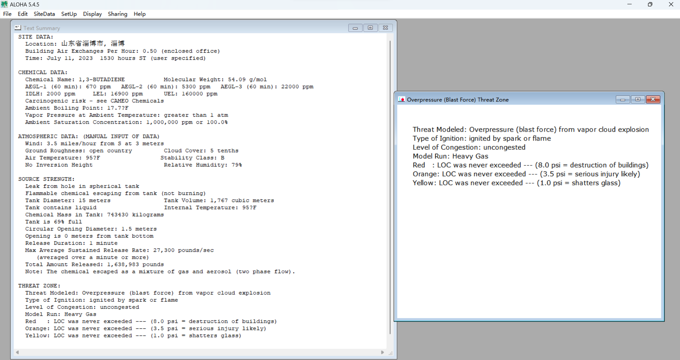The width and height of the screenshot is (680, 360).
Task: Click "Cloud Cover: 5 tenths" text
Action: (x=201, y=150)
